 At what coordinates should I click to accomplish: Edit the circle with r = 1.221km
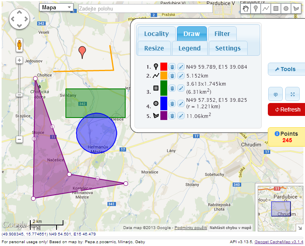coord(181,104)
